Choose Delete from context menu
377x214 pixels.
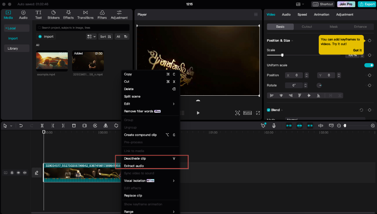(x=149, y=89)
